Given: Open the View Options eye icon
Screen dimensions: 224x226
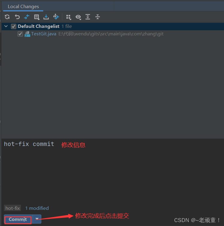Looking at the screenshot, I should [78, 17].
